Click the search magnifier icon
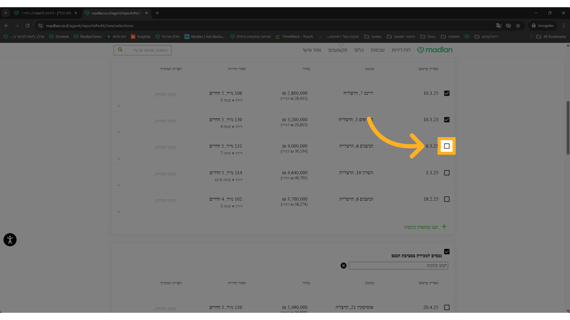 click(120, 50)
